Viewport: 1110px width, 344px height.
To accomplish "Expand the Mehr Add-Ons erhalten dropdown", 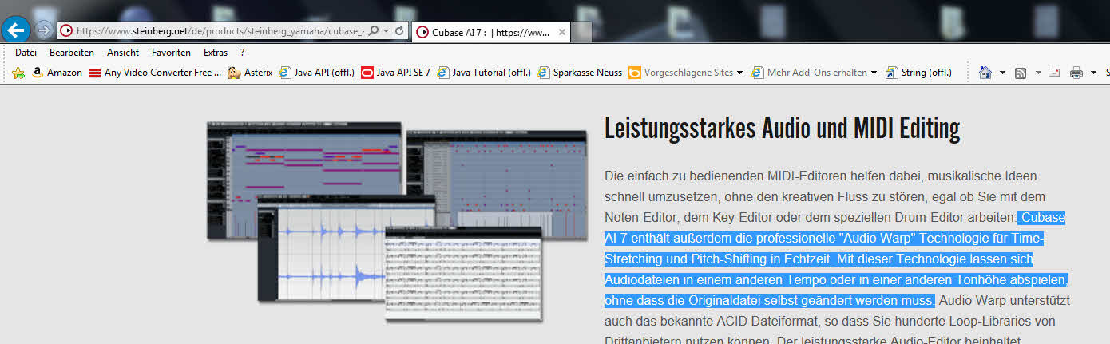I will pos(874,73).
